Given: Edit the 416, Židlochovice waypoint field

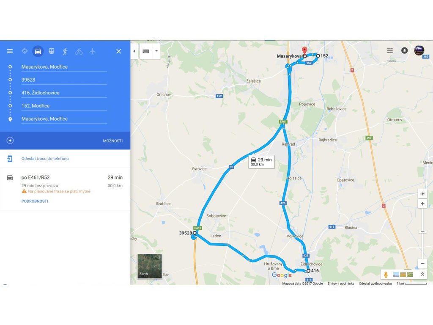Looking at the screenshot, I should pyautogui.click(x=64, y=93).
